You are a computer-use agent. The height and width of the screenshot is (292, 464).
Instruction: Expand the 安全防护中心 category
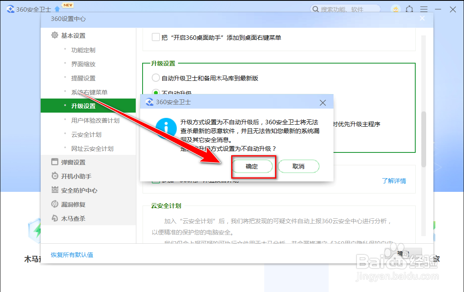pos(79,191)
